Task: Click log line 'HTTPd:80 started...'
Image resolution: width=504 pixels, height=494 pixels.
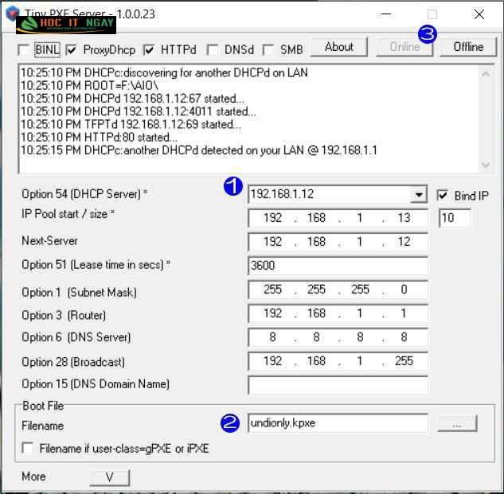Action: (x=99, y=138)
